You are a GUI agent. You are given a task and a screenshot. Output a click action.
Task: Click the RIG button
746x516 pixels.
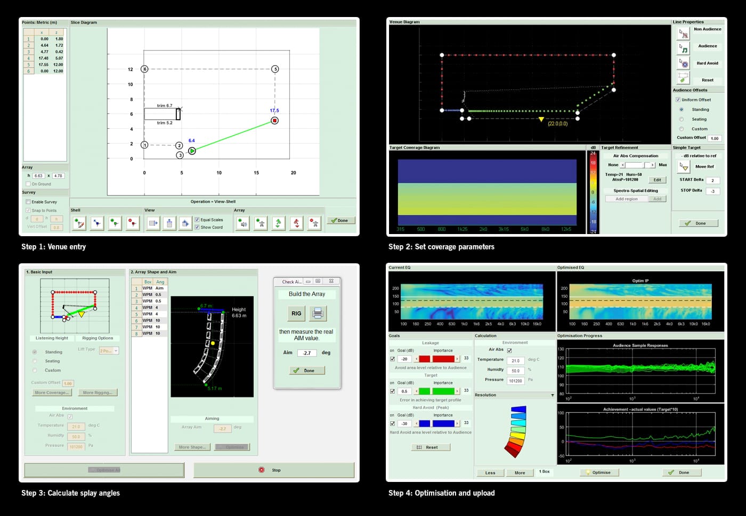296,313
